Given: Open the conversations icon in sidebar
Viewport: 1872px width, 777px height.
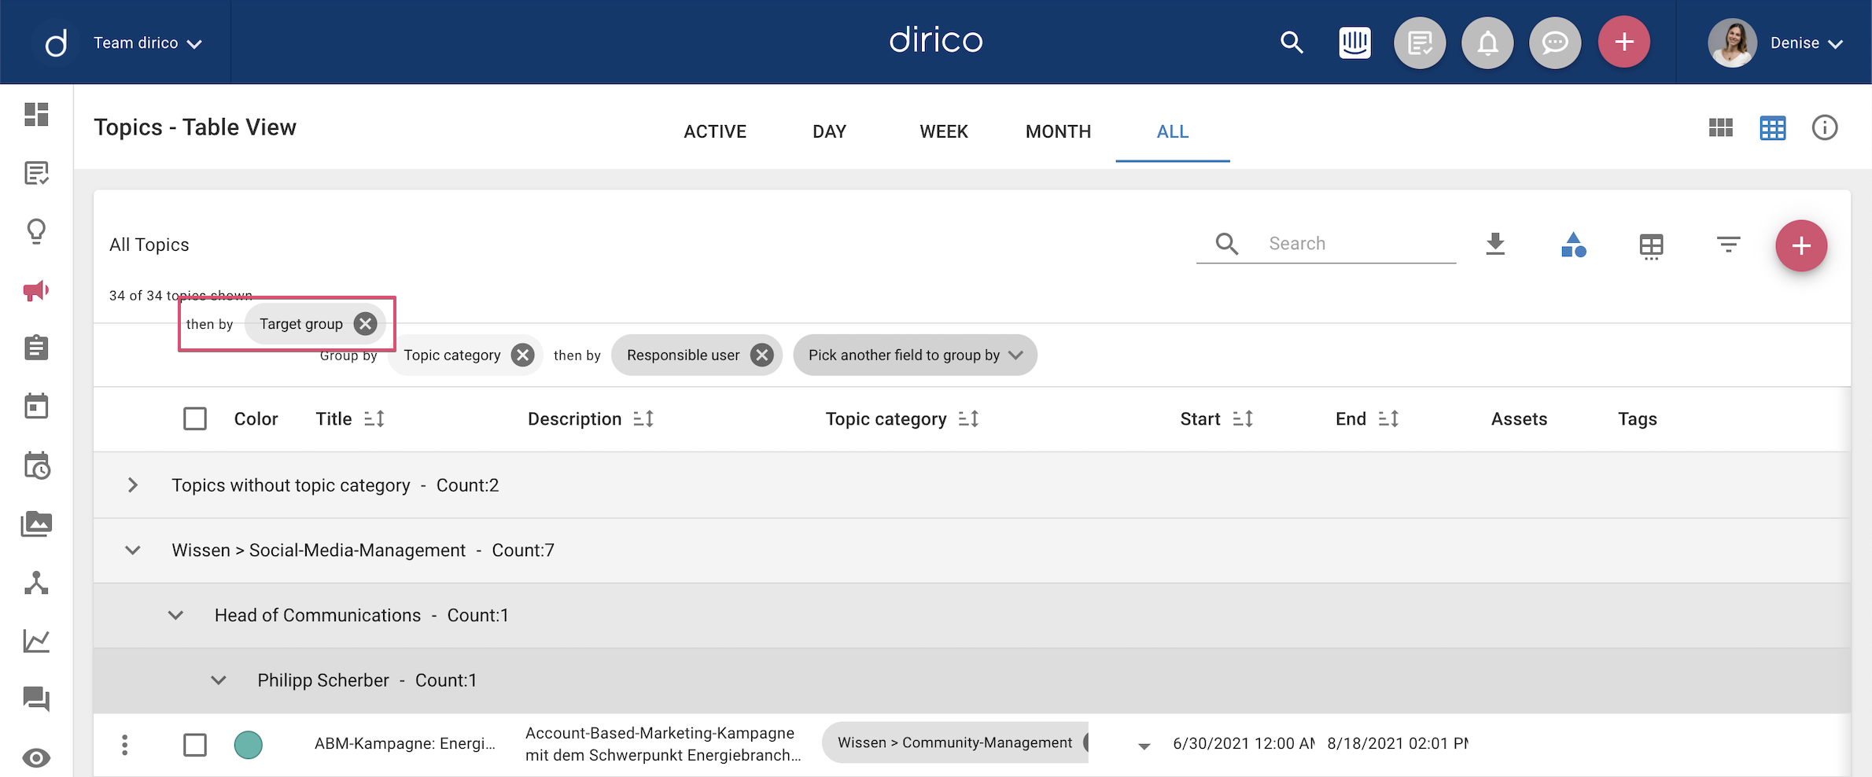Looking at the screenshot, I should tap(36, 699).
